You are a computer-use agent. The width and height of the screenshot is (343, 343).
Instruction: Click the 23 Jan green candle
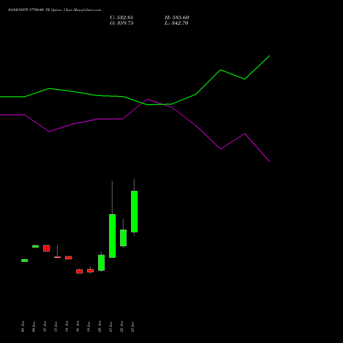tap(134, 211)
